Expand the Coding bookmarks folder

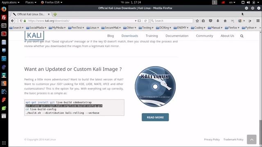click(x=198, y=28)
